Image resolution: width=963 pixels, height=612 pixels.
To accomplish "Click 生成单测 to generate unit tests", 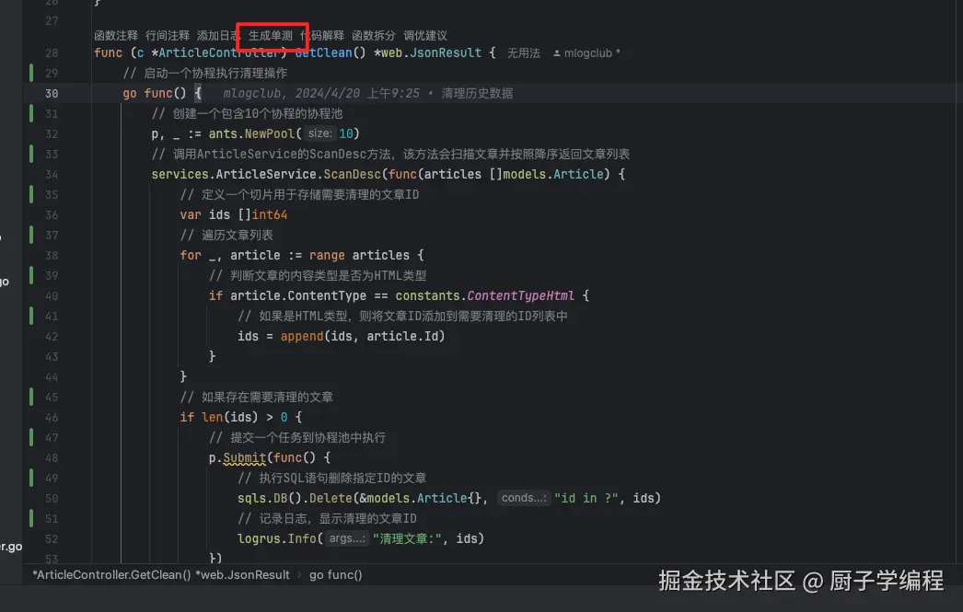I will coord(272,35).
